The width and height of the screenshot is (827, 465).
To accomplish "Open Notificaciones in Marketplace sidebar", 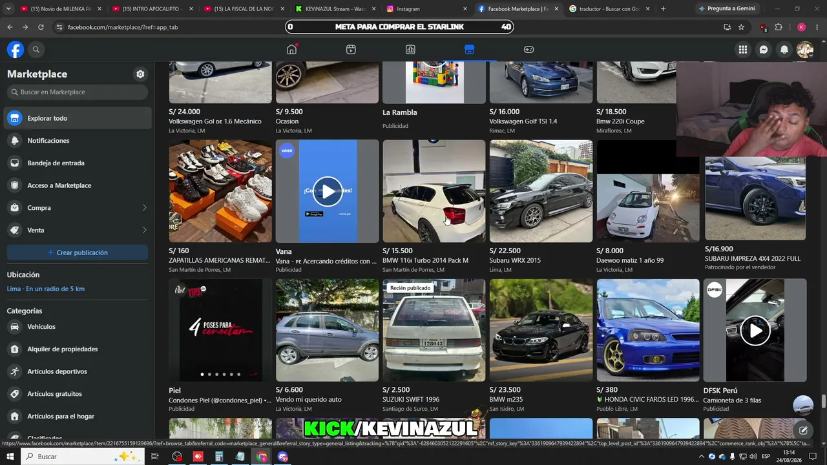I will 78,141.
